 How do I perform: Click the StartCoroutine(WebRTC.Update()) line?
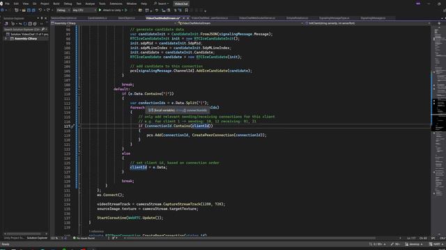(130, 218)
